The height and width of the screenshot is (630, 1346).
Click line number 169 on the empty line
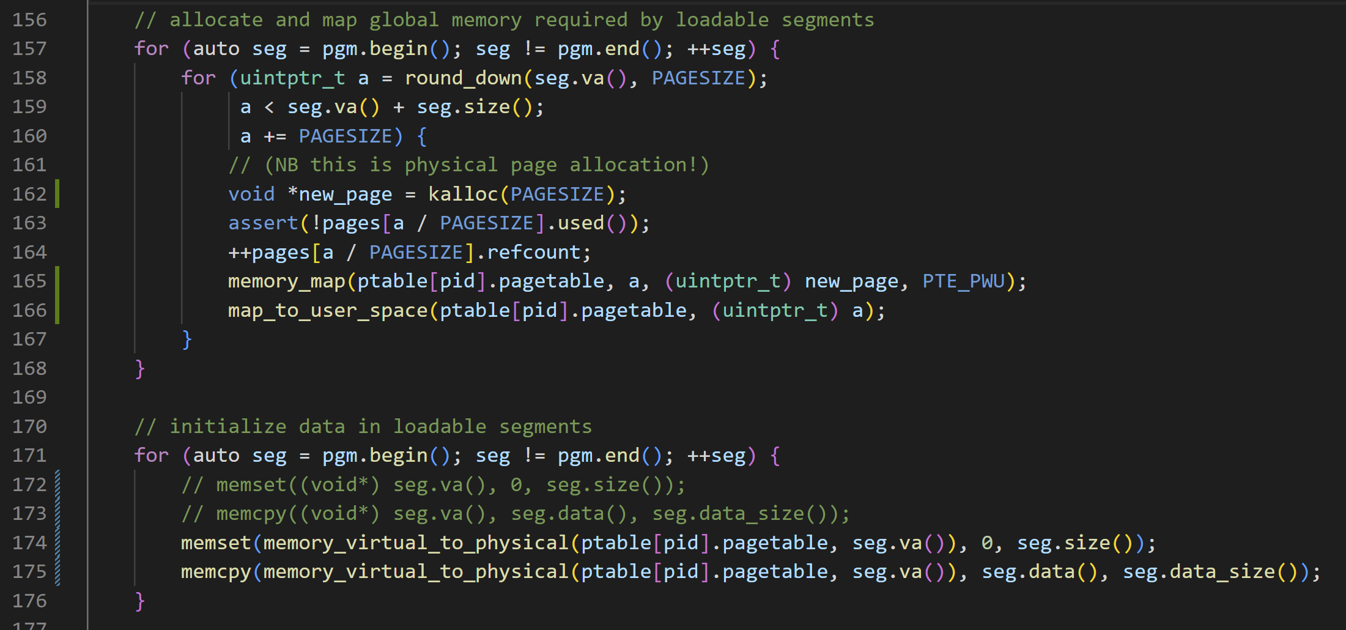click(x=29, y=398)
